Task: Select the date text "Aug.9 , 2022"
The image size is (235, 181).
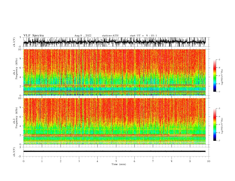Action: coord(83,35)
